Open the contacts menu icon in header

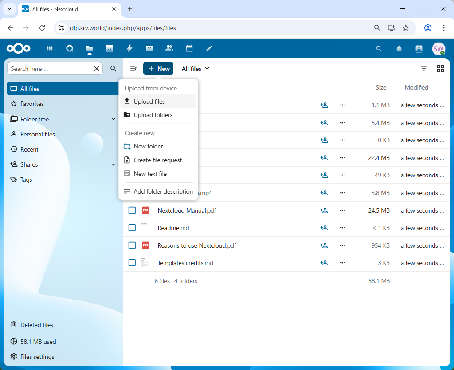[419, 49]
